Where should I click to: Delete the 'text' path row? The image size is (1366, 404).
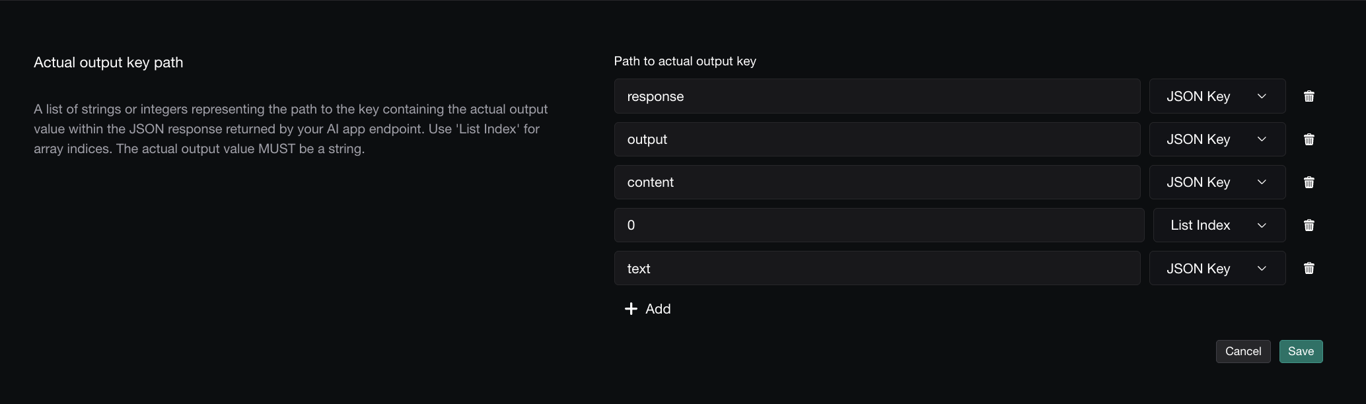tap(1309, 268)
